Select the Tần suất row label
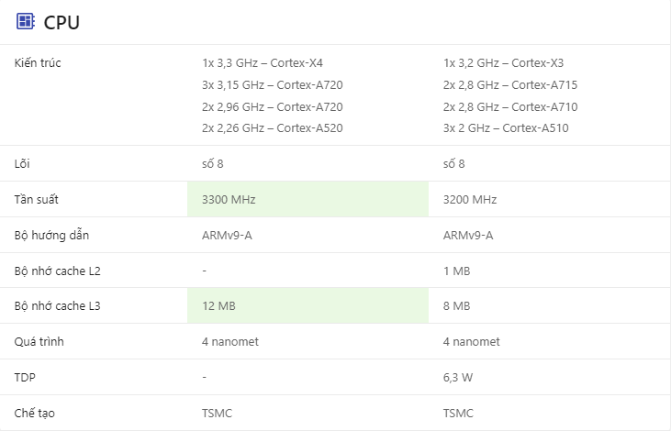Viewport: 671px width, 431px height. tap(37, 199)
